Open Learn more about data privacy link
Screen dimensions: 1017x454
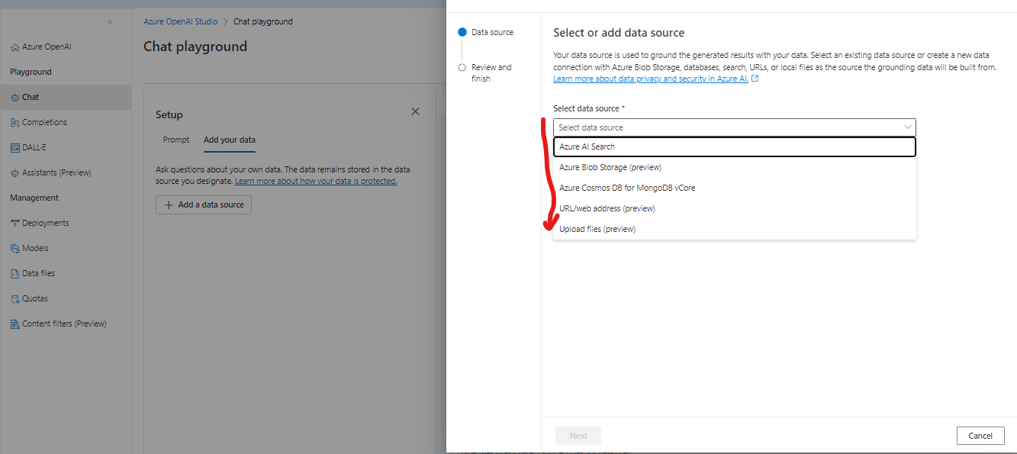(x=651, y=79)
